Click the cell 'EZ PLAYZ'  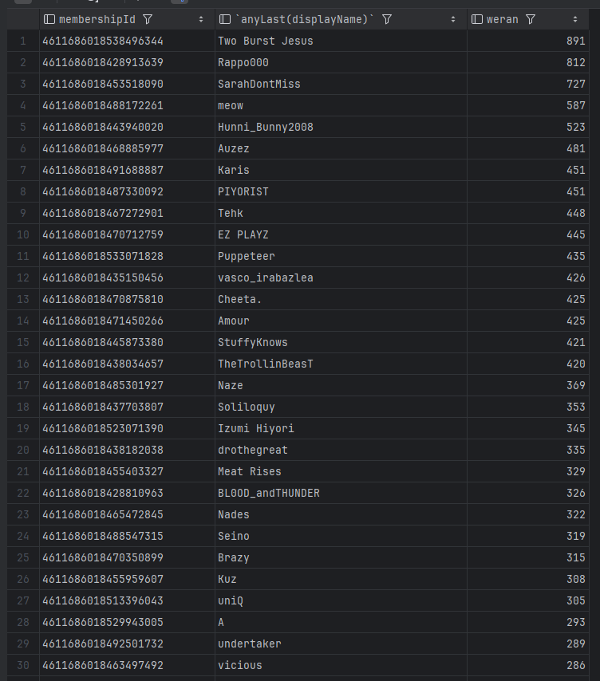point(341,234)
